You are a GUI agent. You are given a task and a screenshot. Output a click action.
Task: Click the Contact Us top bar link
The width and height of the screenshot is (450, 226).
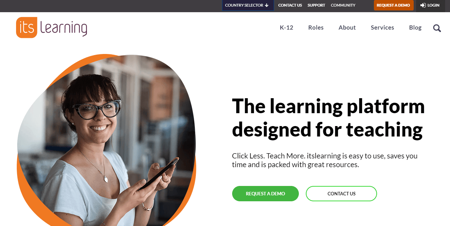click(x=290, y=5)
